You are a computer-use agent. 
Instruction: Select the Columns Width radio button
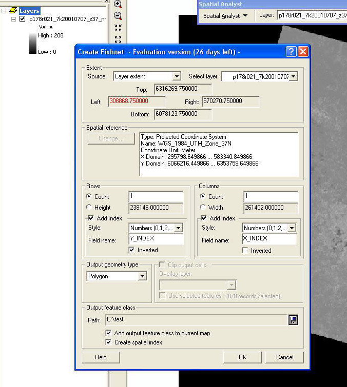[x=203, y=207]
